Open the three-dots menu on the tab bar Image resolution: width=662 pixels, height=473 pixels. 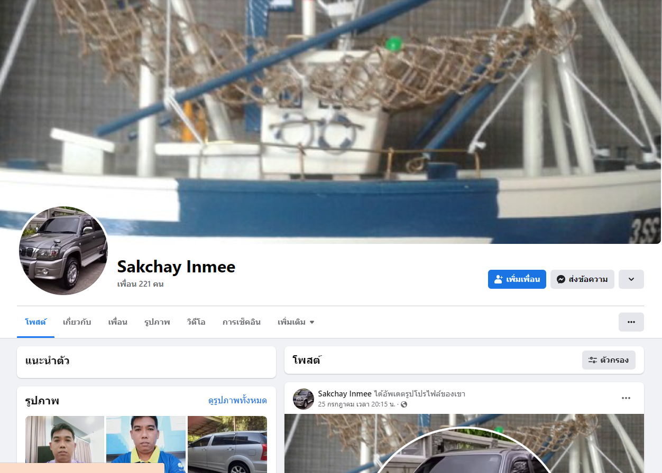pos(631,322)
